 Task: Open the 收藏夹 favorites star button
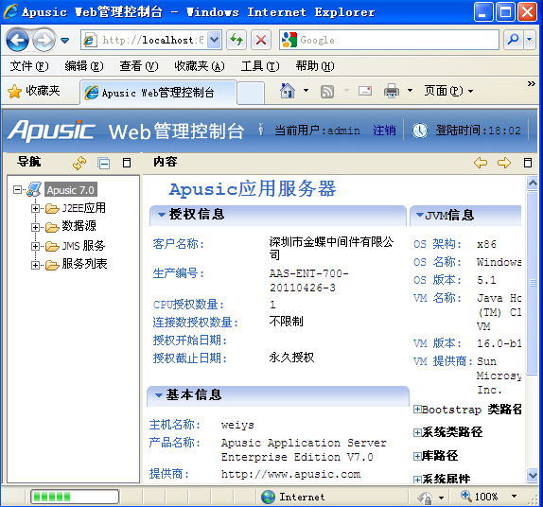tap(34, 91)
